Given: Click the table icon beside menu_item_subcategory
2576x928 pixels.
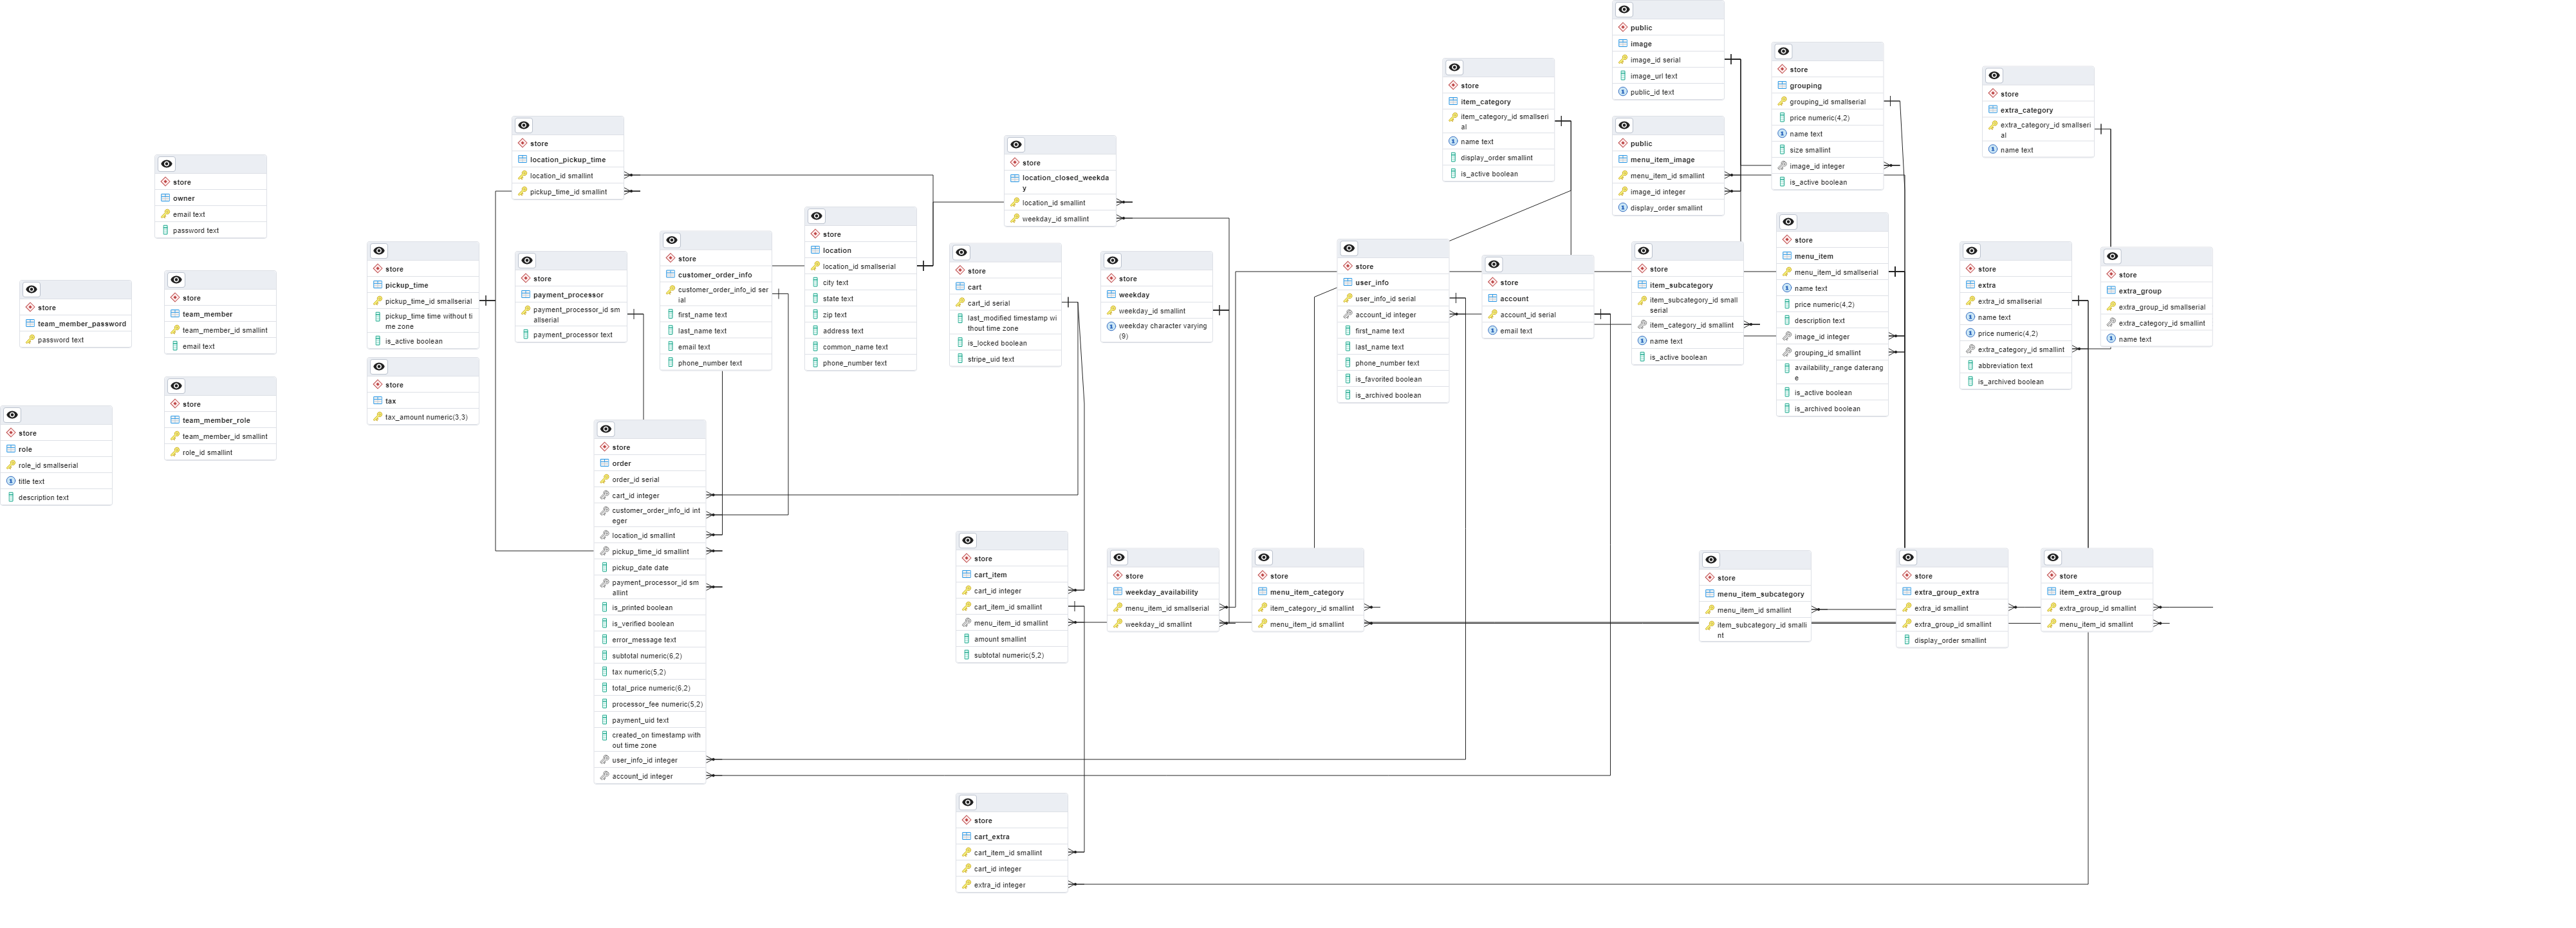Looking at the screenshot, I should tap(1710, 593).
